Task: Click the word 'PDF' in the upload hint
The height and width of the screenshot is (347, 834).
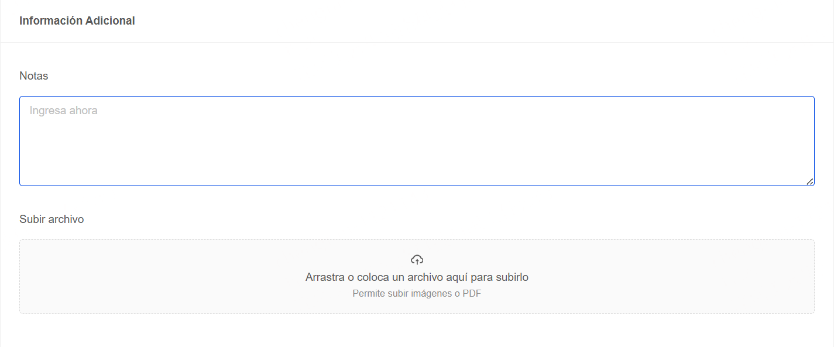Action: (x=472, y=293)
